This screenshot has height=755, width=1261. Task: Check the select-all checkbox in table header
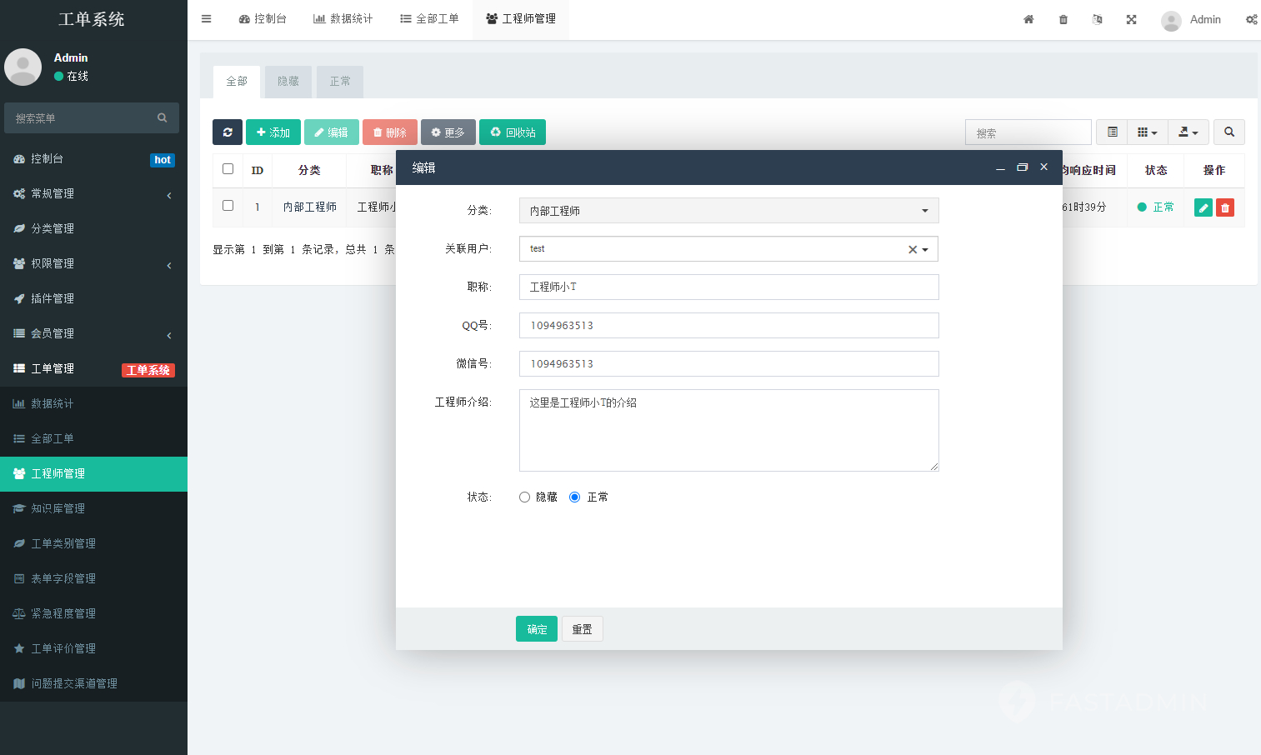point(228,169)
